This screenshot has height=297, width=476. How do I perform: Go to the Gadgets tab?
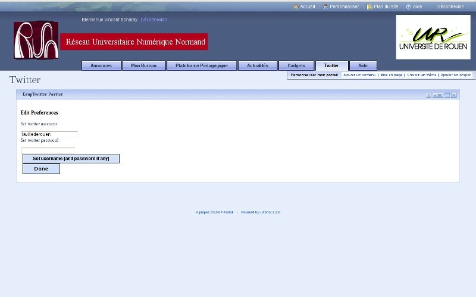[296, 66]
